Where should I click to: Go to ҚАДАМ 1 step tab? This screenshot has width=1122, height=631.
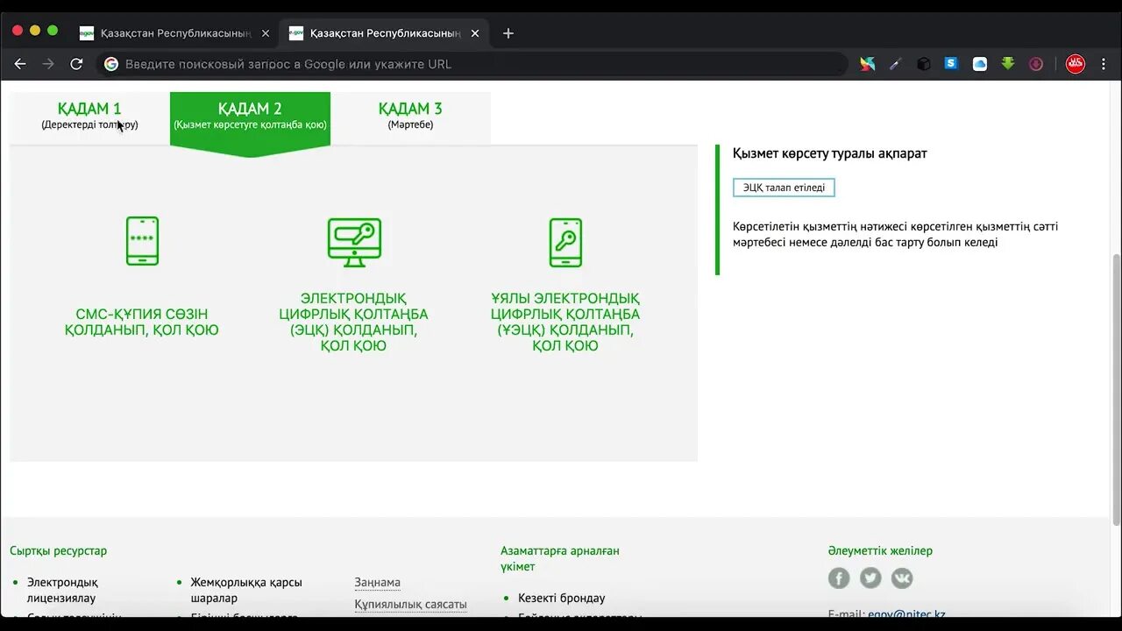[x=89, y=116]
